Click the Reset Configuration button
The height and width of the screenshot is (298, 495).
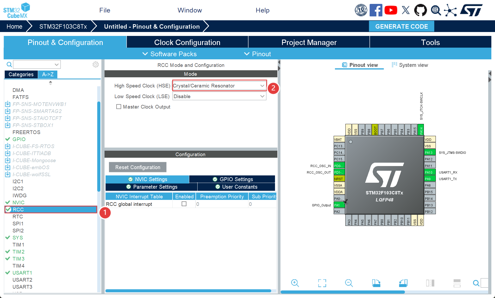[138, 167]
